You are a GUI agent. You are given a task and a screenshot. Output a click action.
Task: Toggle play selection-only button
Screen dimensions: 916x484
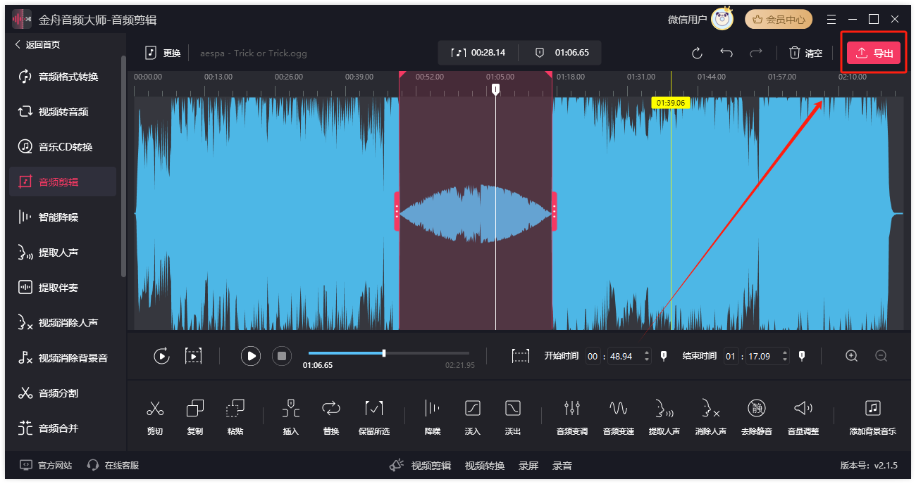click(x=193, y=356)
